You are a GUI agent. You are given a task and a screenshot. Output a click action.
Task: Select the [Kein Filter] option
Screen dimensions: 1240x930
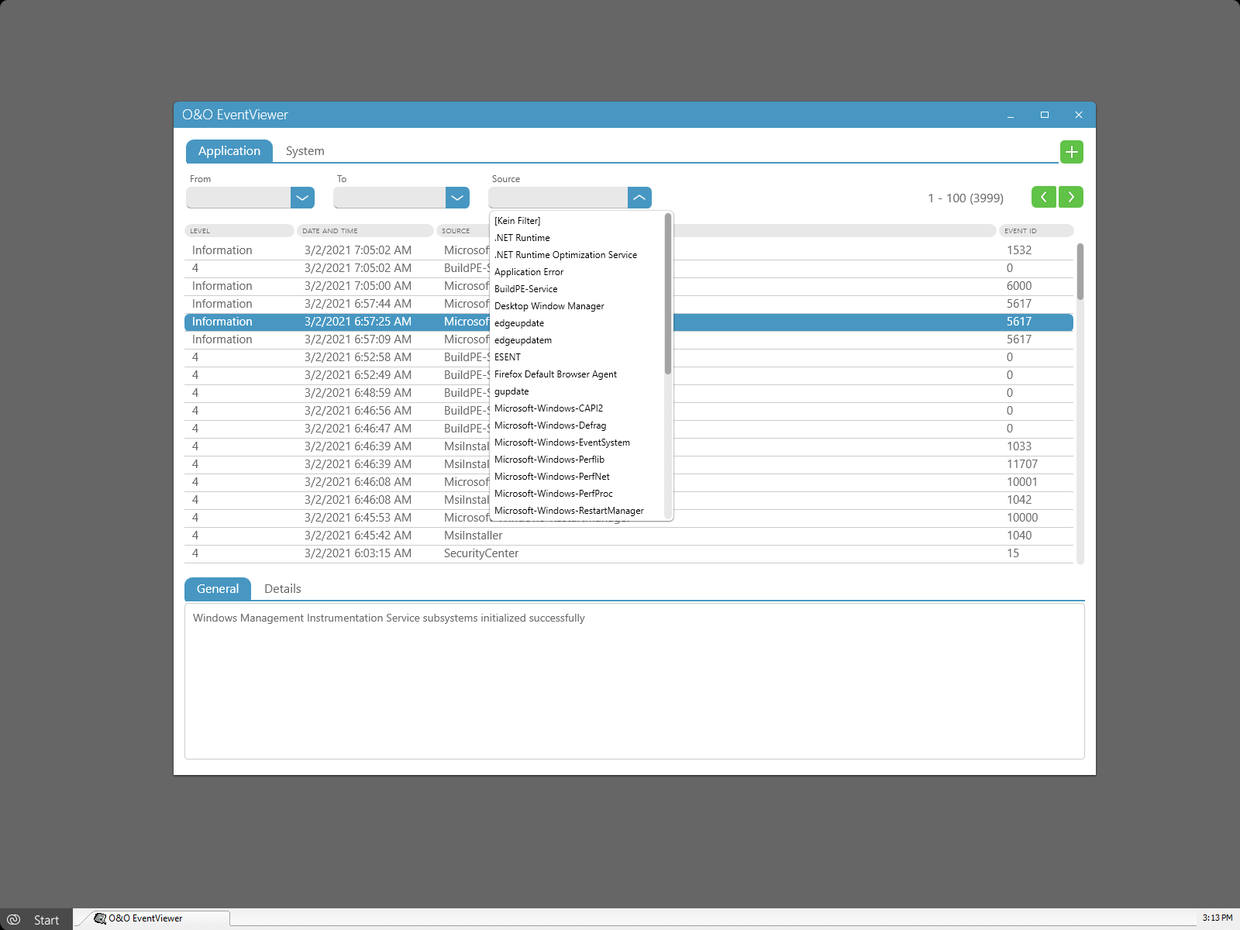click(x=577, y=221)
